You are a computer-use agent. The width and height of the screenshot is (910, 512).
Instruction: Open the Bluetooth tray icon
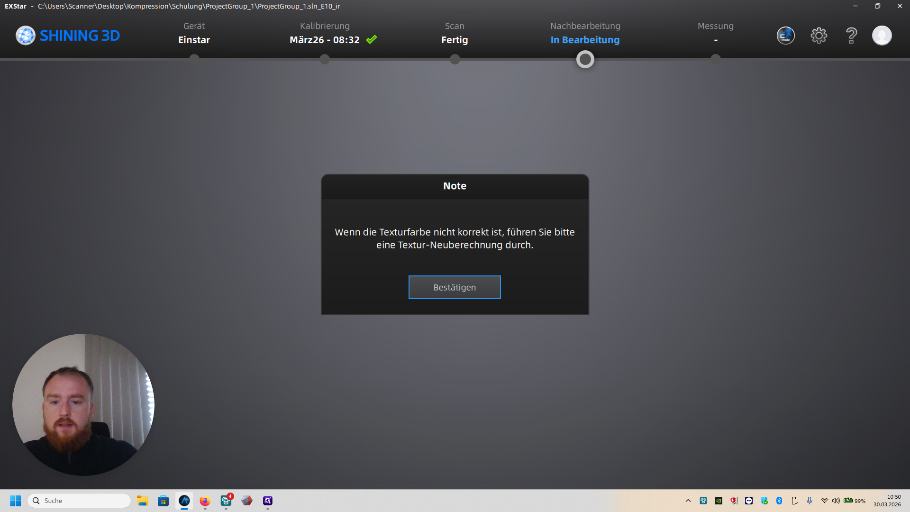pyautogui.click(x=779, y=501)
